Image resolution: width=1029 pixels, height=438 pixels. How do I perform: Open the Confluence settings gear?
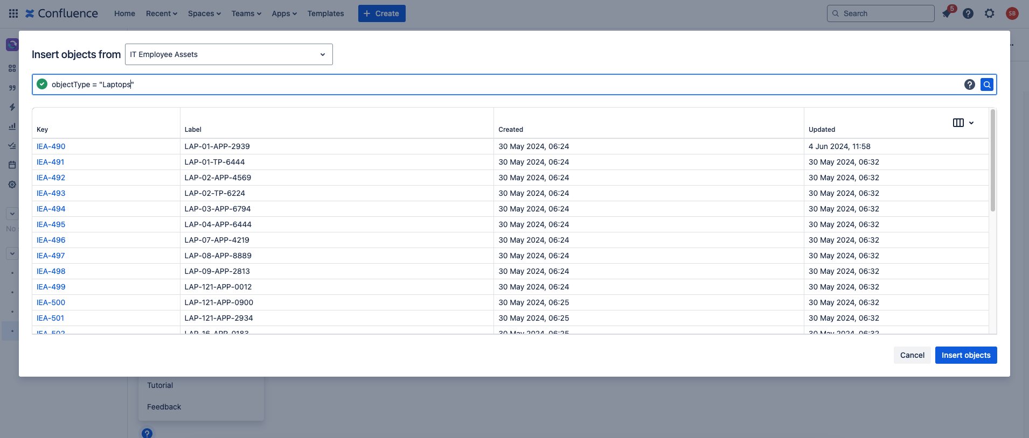989,13
